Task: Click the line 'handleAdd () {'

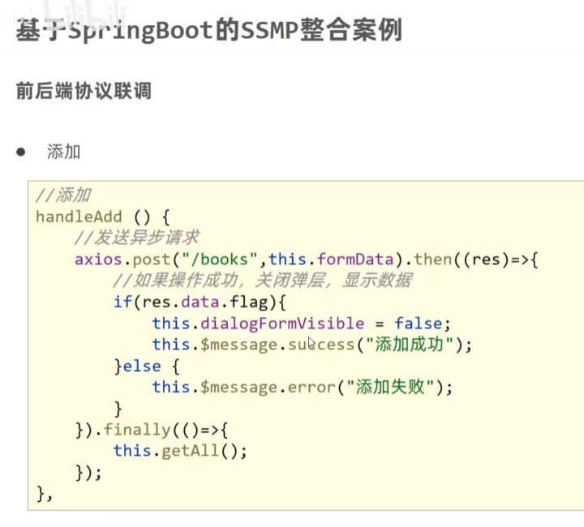Action: (103, 216)
